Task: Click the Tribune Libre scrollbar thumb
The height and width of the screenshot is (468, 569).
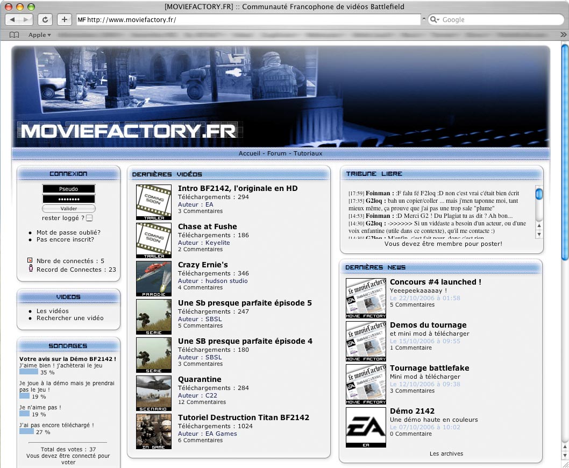Action: click(539, 194)
